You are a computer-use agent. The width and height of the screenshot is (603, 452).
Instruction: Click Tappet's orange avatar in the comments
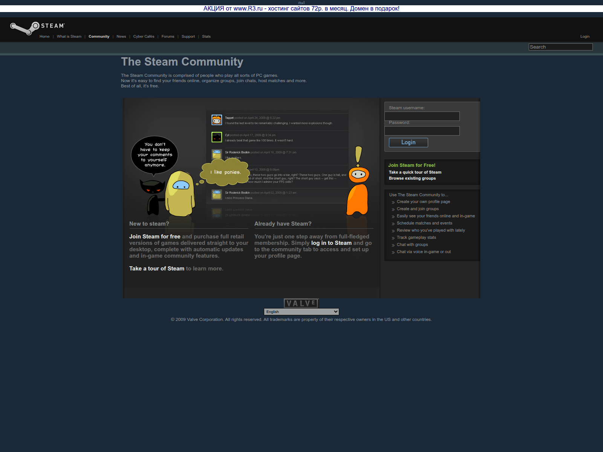tap(217, 120)
